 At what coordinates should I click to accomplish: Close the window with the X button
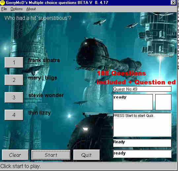(x=173, y=3)
